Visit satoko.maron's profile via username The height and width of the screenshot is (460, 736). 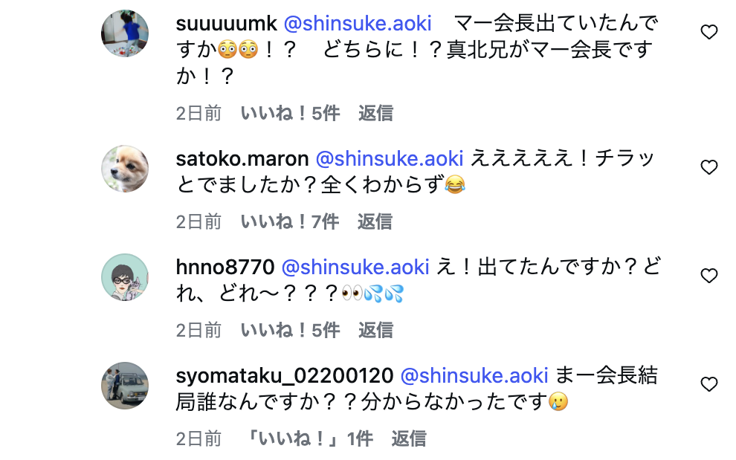pyautogui.click(x=242, y=158)
